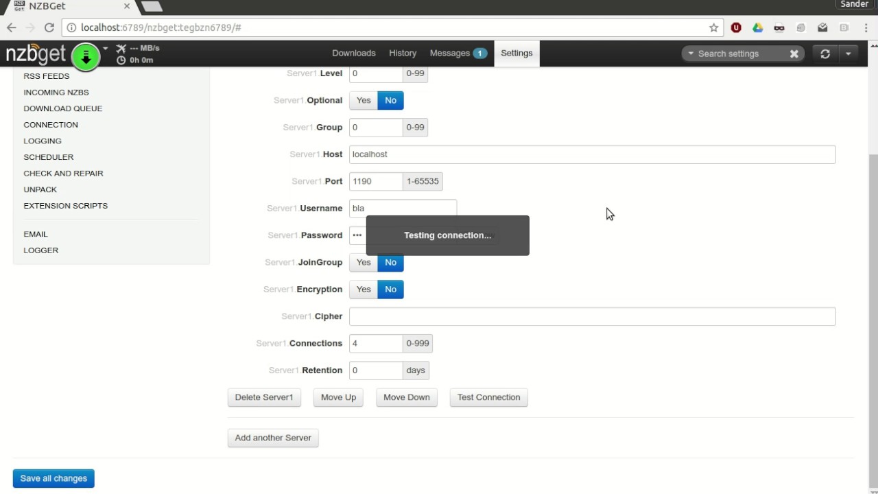The image size is (878, 494).
Task: Click the Server1.Connections field
Action: pos(376,343)
